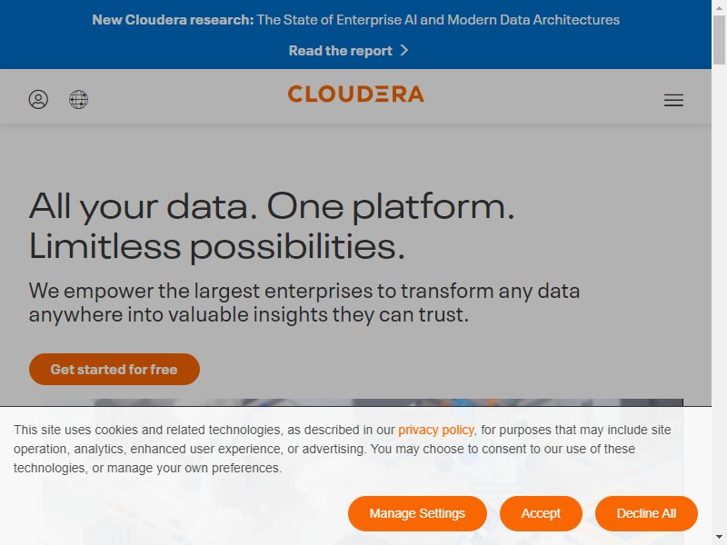The image size is (727, 545).
Task: Open the user account profile icon
Action: click(38, 100)
